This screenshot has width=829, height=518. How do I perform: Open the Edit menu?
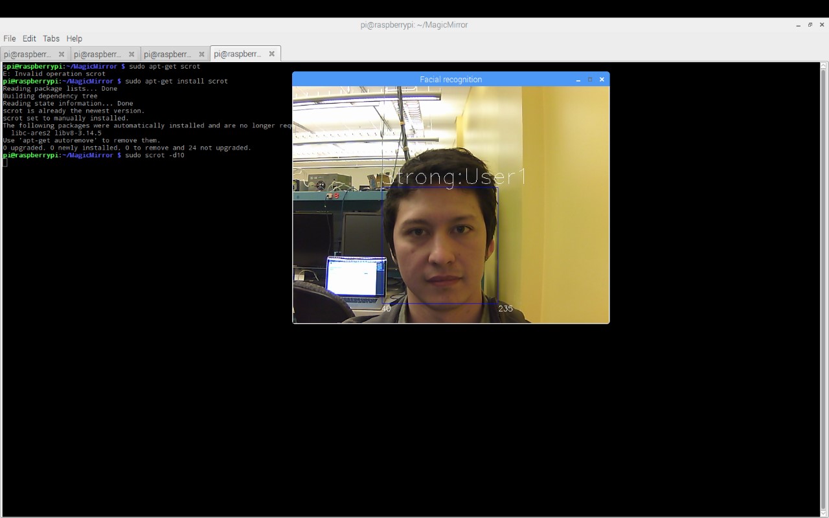29,39
